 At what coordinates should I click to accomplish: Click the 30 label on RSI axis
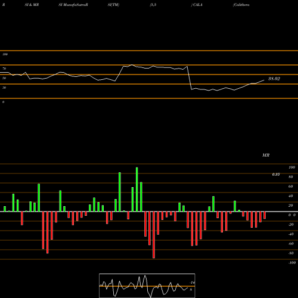click(4, 88)
